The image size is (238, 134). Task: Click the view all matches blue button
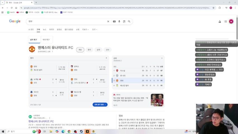(100, 104)
